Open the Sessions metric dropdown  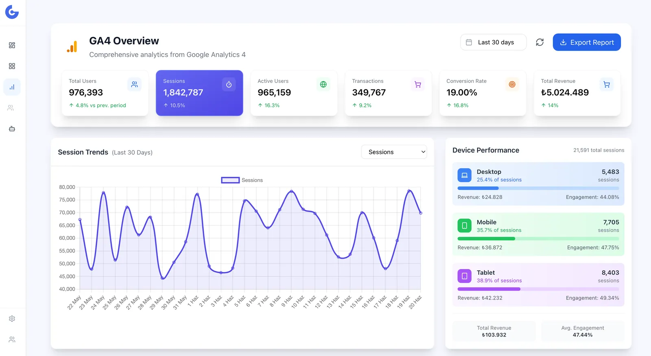pyautogui.click(x=394, y=152)
